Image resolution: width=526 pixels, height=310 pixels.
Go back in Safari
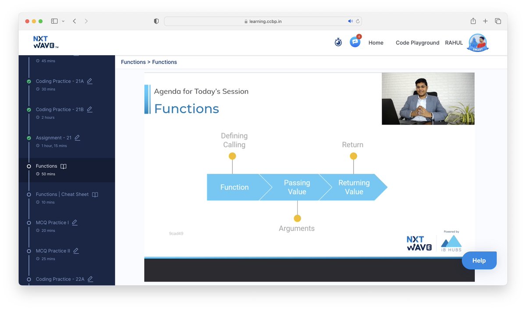(75, 21)
